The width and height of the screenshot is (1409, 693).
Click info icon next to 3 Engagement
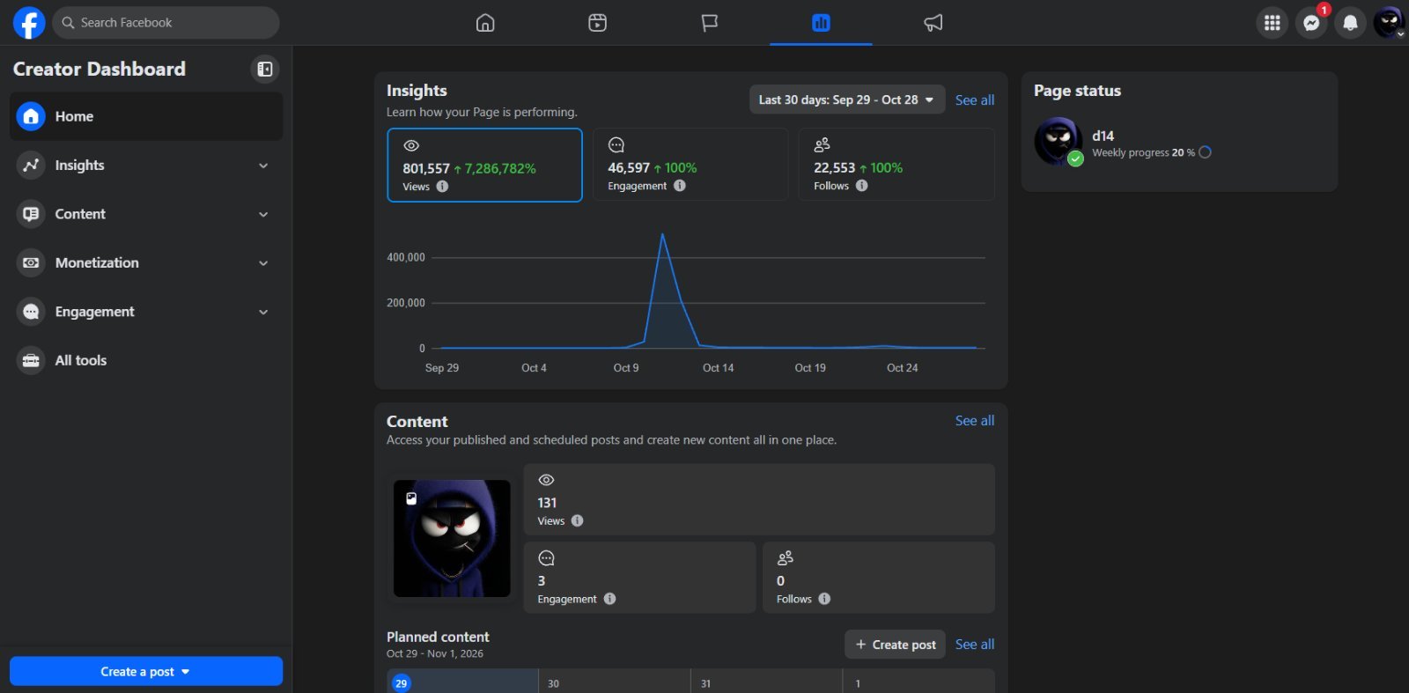click(609, 599)
